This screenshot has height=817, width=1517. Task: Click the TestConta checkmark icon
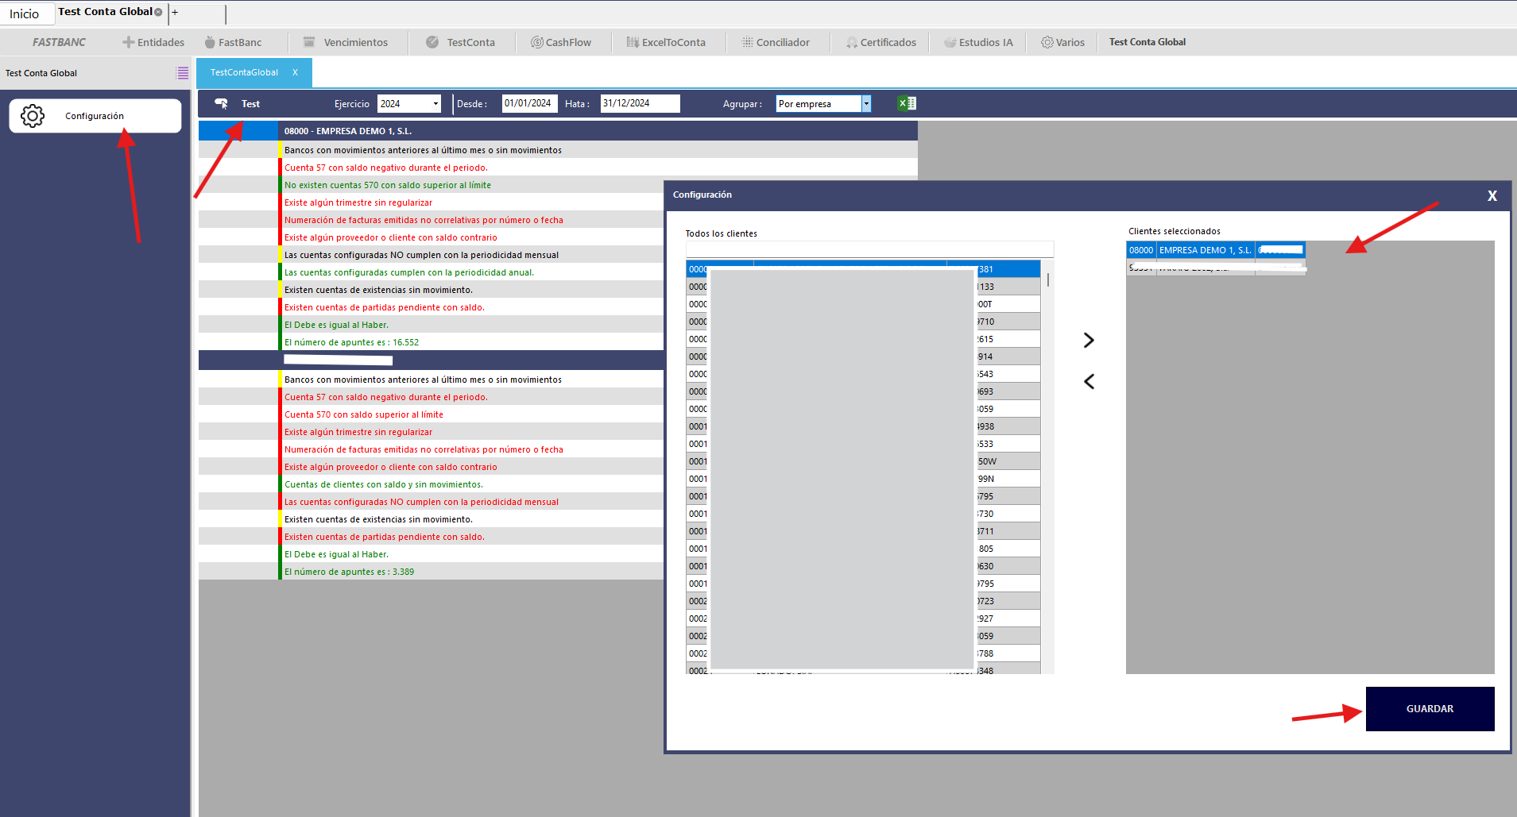tap(432, 42)
